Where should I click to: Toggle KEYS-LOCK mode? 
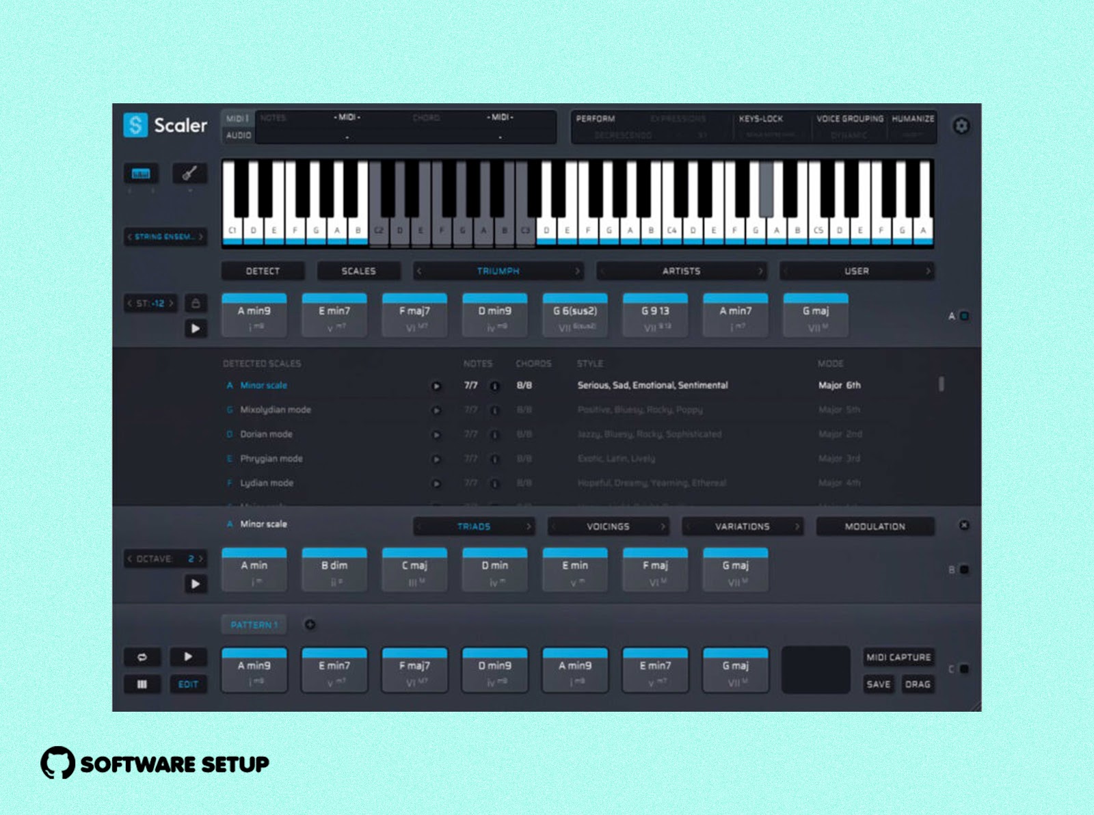click(x=760, y=118)
